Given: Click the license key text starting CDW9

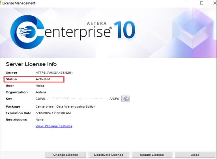Looking at the screenshot, I should (77, 99).
